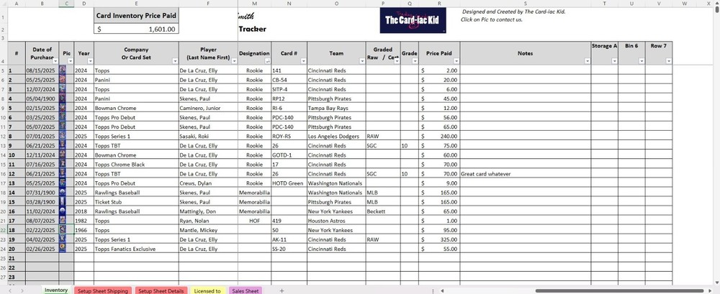Screen dimensions: 720x294
Task: Open Year column filter dropdown
Action: (90, 61)
